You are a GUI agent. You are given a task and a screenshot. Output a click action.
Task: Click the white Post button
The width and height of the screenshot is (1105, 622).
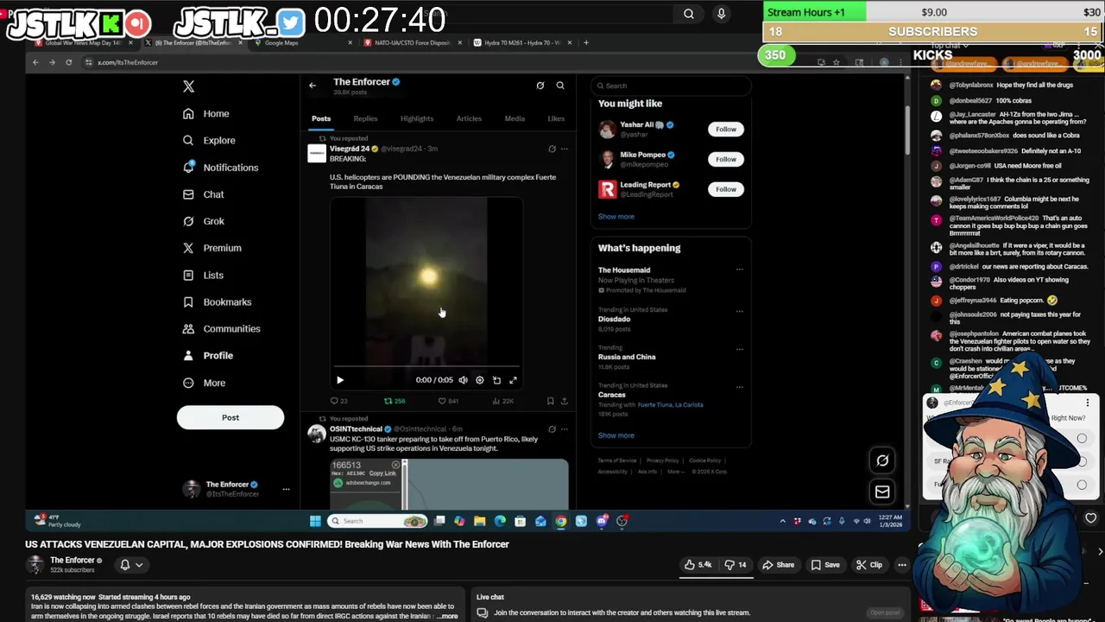coord(230,417)
